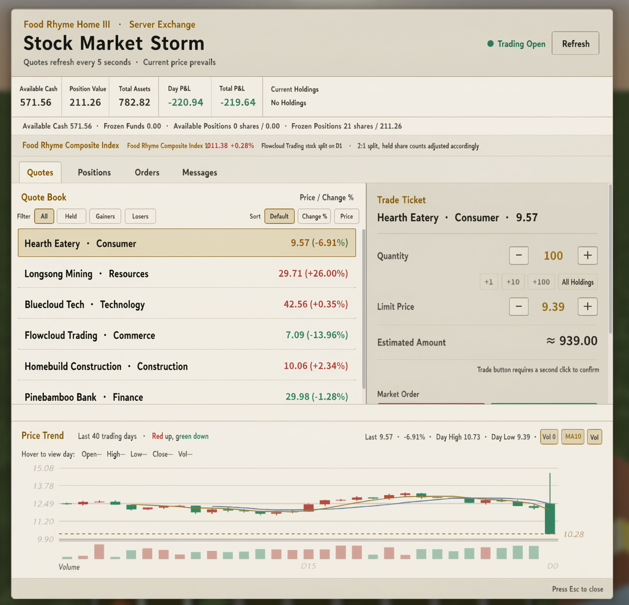The image size is (629, 605).
Task: Add 1 share with +1 button
Action: (x=489, y=282)
